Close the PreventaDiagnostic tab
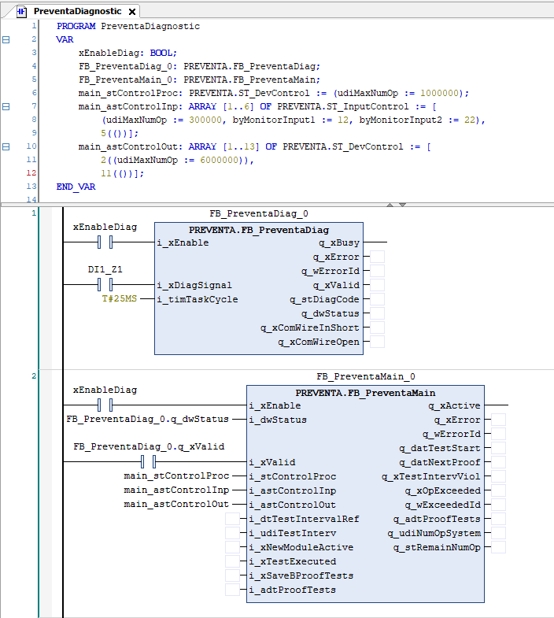Image resolution: width=554 pixels, height=618 pixels. (x=132, y=12)
